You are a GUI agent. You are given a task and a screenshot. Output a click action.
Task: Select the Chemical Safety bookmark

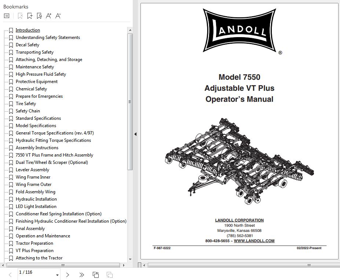coord(31,89)
